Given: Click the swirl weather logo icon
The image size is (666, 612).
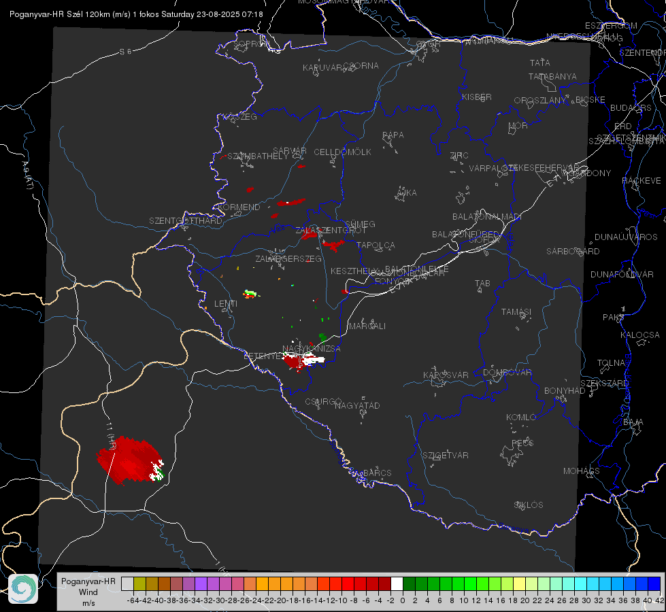Looking at the screenshot, I should (x=23, y=589).
